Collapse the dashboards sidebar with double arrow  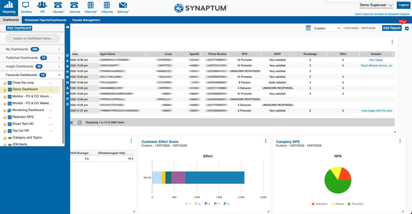coord(67,27)
